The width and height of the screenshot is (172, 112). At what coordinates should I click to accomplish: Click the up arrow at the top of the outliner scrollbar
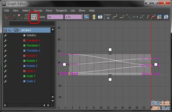tap(53, 30)
